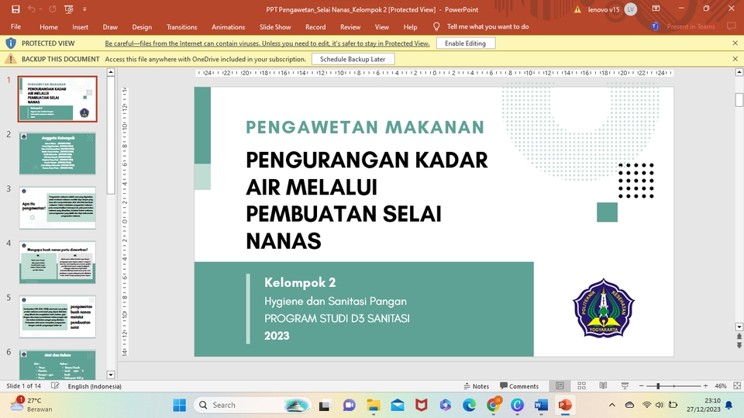Image resolution: width=744 pixels, height=418 pixels.
Task: Open the File menu
Action: 15,26
